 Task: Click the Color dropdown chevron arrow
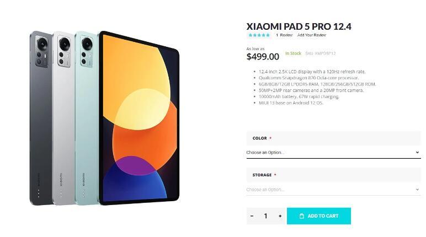click(417, 153)
